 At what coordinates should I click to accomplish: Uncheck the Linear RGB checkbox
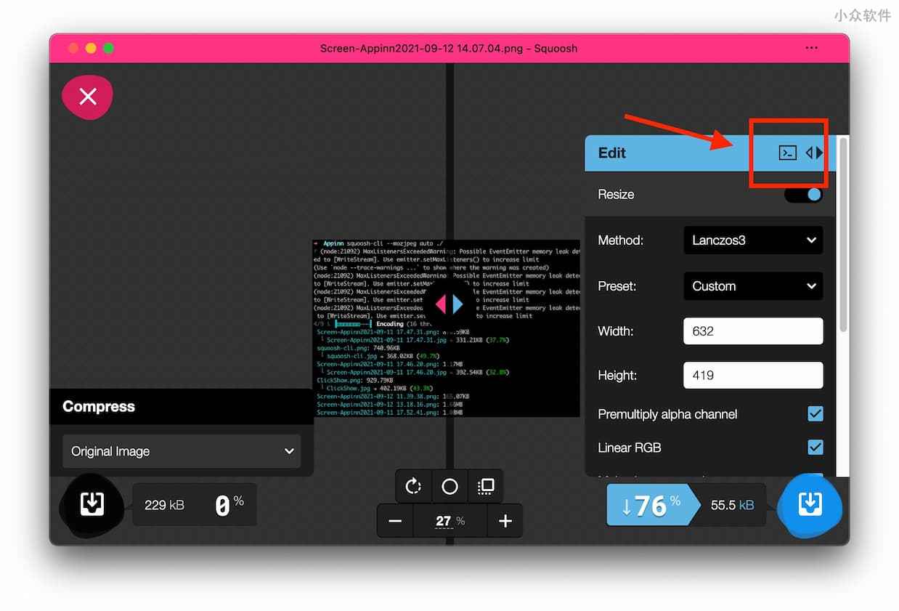(815, 448)
